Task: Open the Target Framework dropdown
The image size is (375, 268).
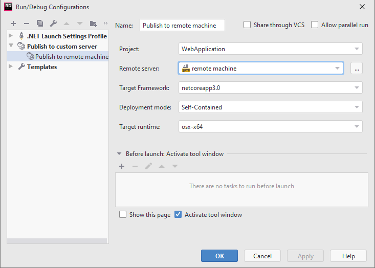Action: (270, 88)
